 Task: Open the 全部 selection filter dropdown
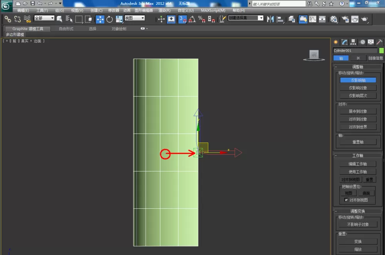[44, 18]
